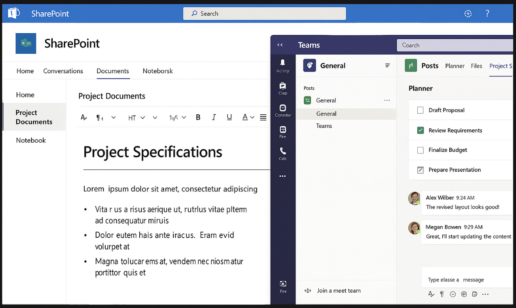The image size is (516, 308).
Task: Expand the chevron after HT dropdown
Action: tap(155, 117)
